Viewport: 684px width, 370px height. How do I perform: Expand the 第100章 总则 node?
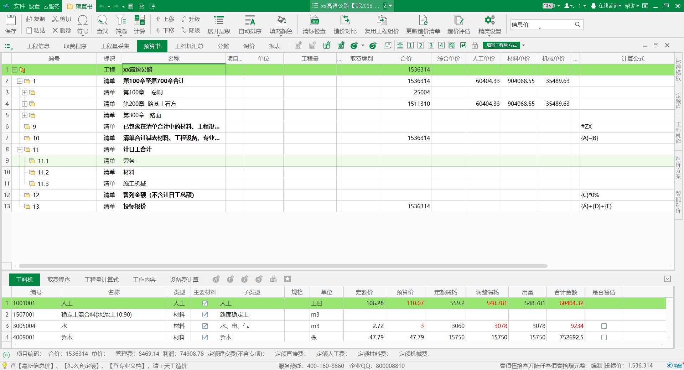[25, 93]
